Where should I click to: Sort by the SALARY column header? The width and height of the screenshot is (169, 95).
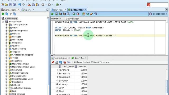(x=81, y=66)
